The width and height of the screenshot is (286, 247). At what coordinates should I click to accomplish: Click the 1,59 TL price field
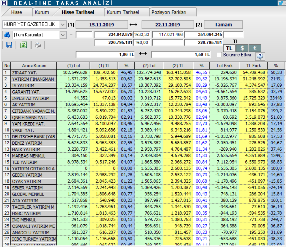[x=181, y=54]
